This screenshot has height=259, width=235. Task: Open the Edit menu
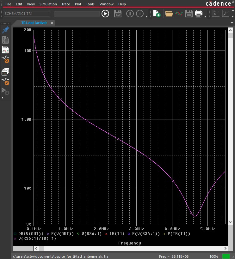pos(19,4)
